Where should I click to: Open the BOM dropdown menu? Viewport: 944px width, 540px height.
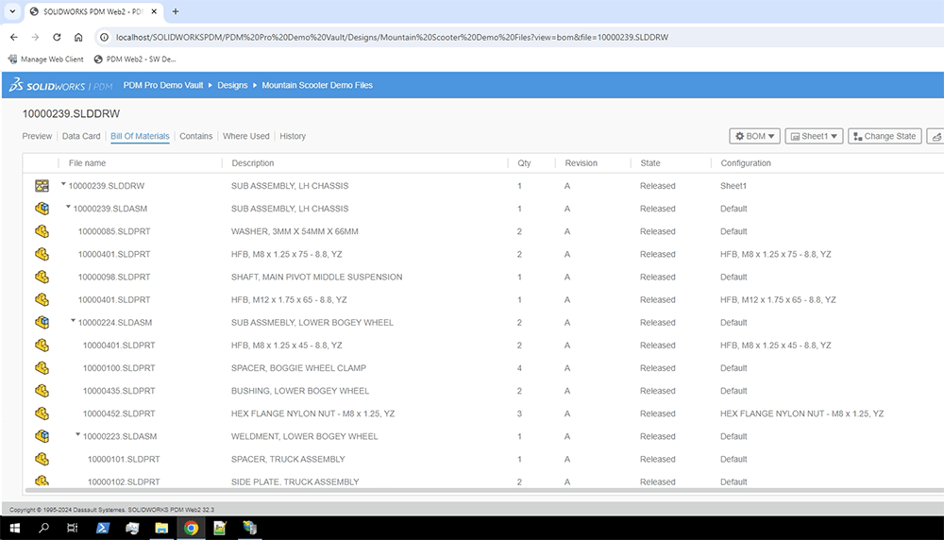tap(755, 136)
